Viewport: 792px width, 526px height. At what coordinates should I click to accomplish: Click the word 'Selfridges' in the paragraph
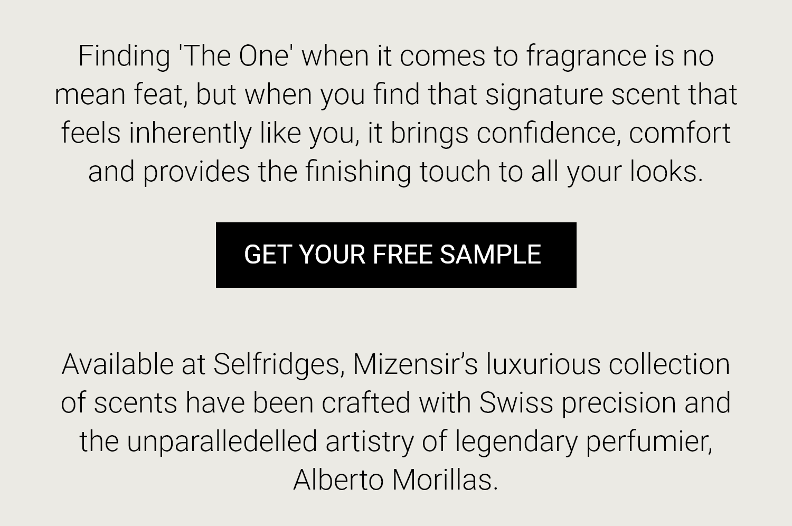pyautogui.click(x=276, y=365)
